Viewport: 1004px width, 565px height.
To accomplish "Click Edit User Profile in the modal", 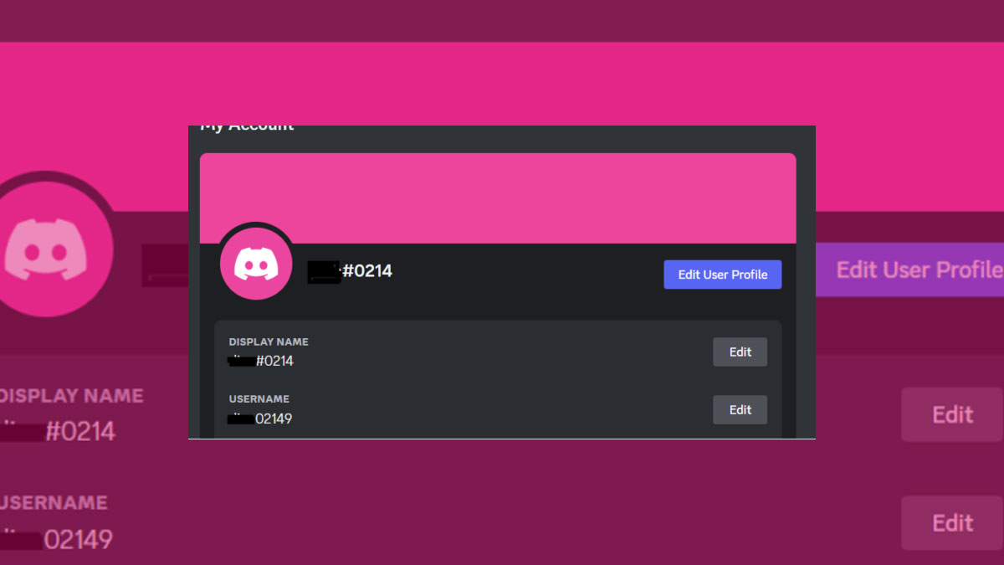I will coord(722,274).
